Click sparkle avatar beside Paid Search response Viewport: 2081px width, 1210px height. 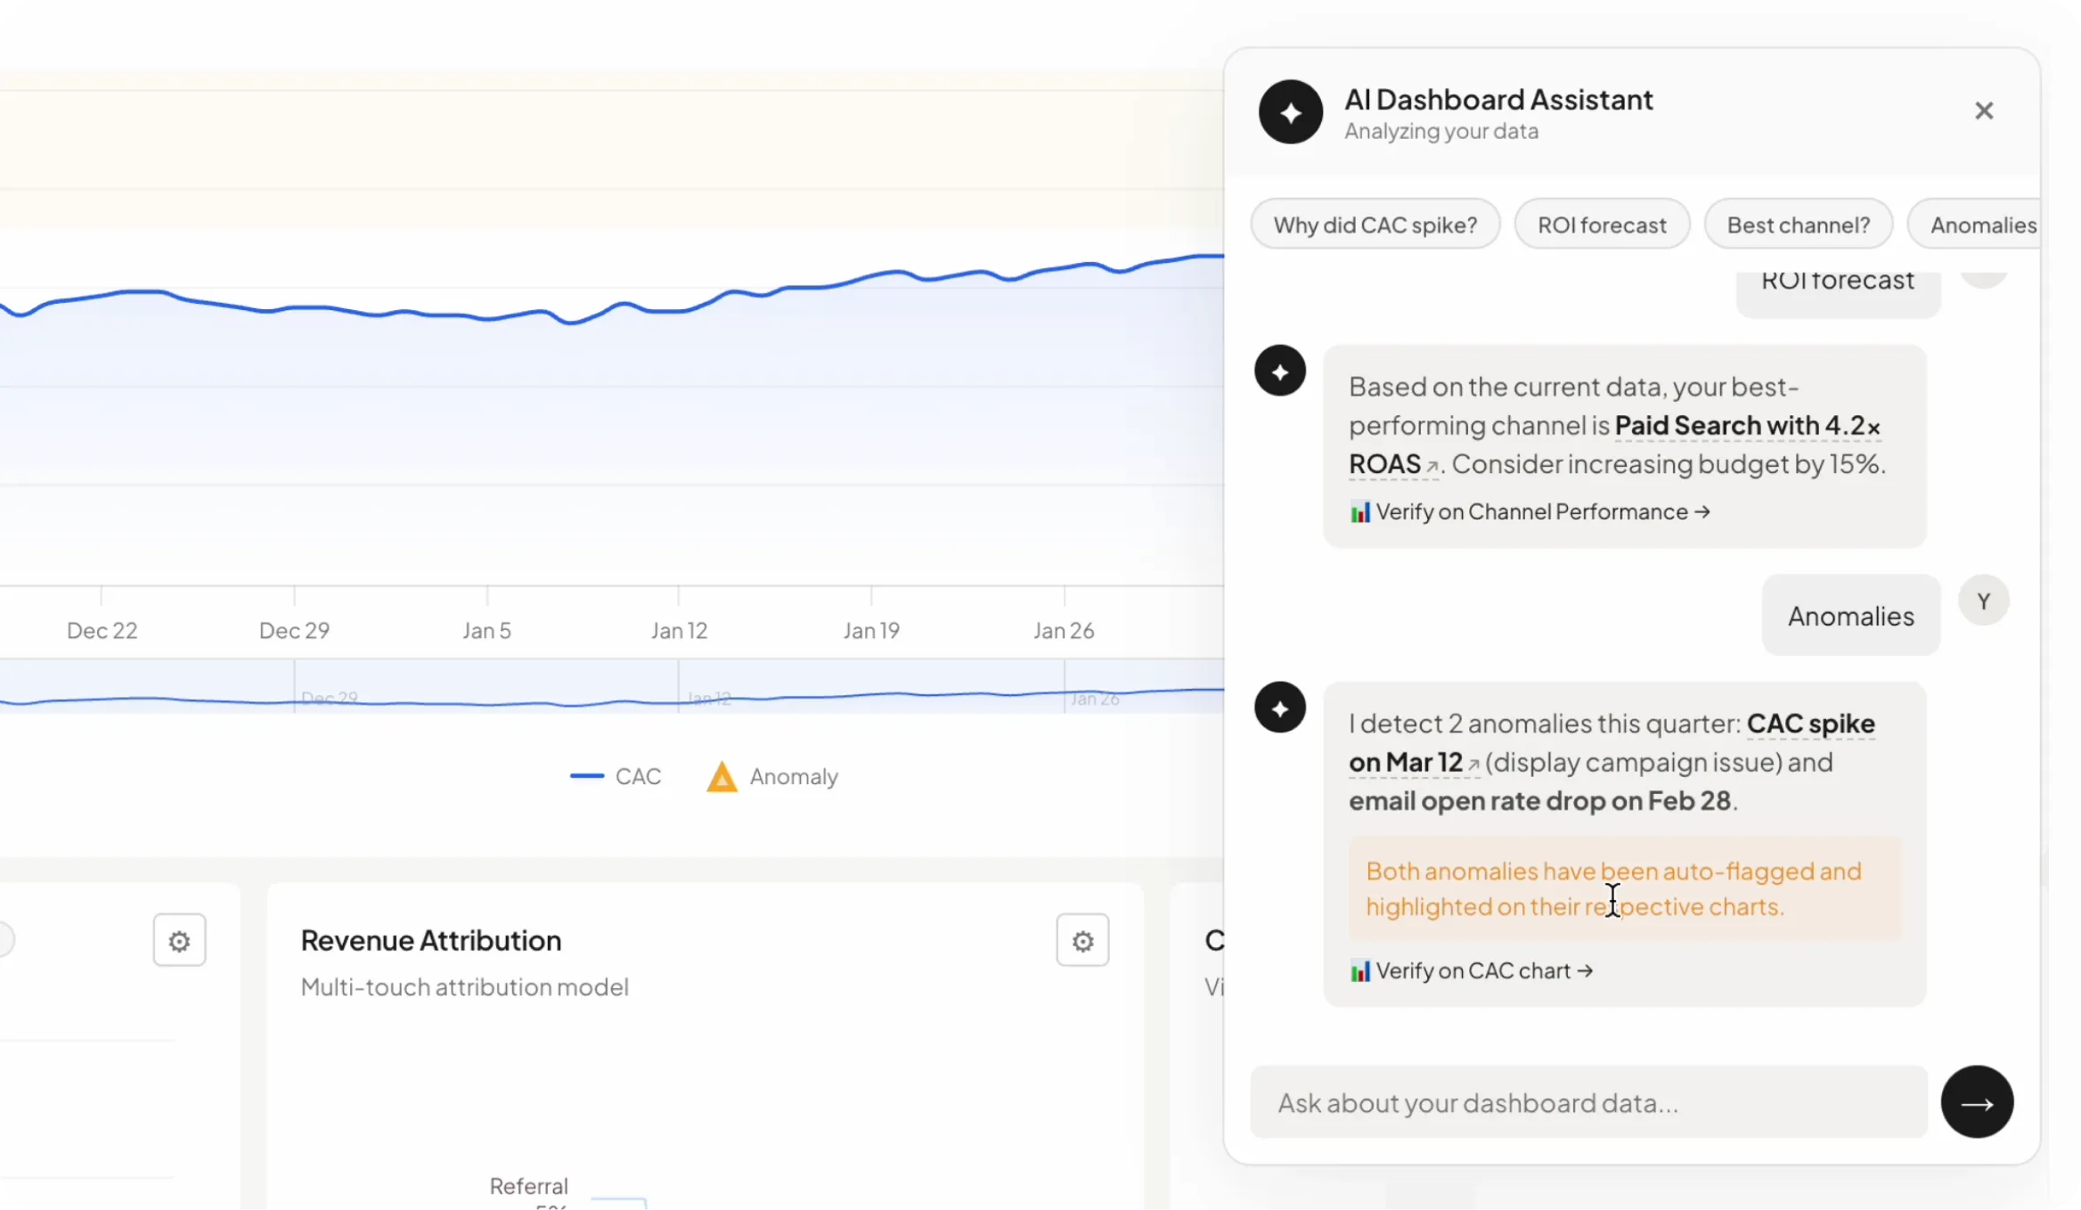pos(1280,371)
